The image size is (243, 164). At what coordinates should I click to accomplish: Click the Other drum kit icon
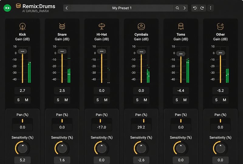221,26
